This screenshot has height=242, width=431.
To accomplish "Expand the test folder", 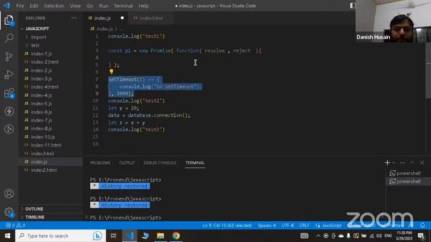I will pyautogui.click(x=35, y=45).
